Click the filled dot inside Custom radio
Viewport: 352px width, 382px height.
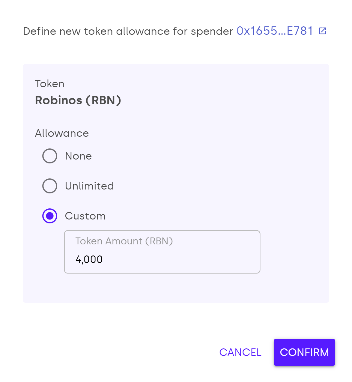pos(50,216)
